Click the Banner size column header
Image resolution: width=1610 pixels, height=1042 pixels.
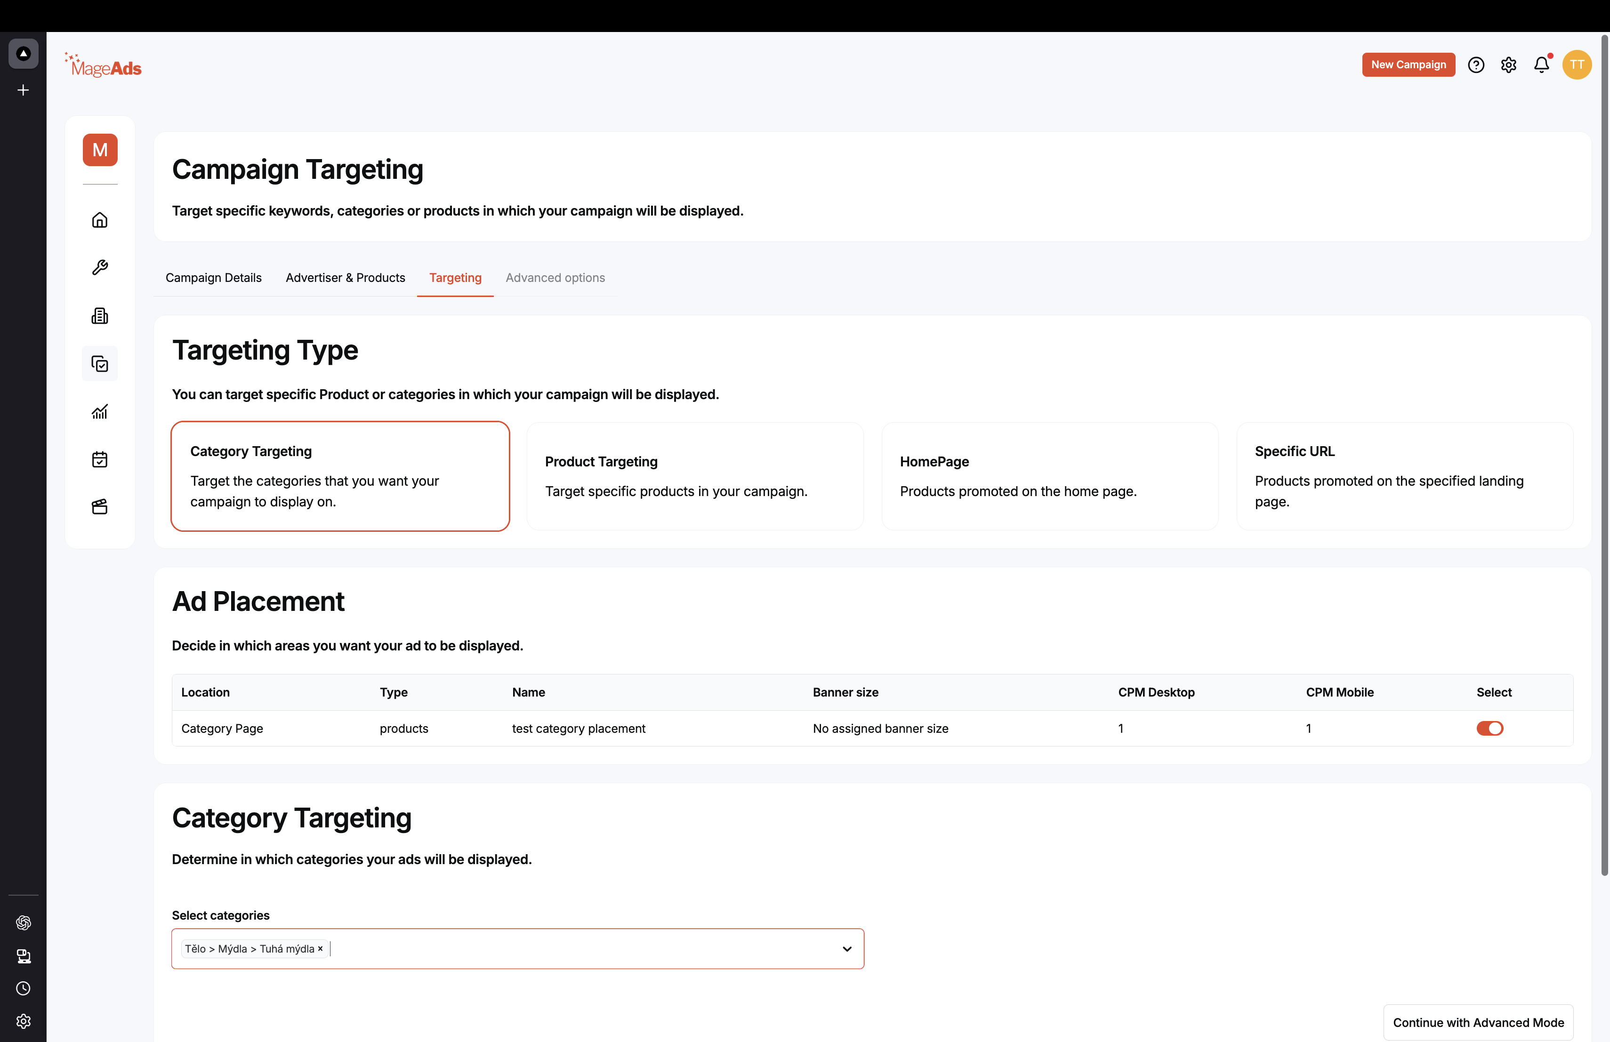click(x=845, y=692)
